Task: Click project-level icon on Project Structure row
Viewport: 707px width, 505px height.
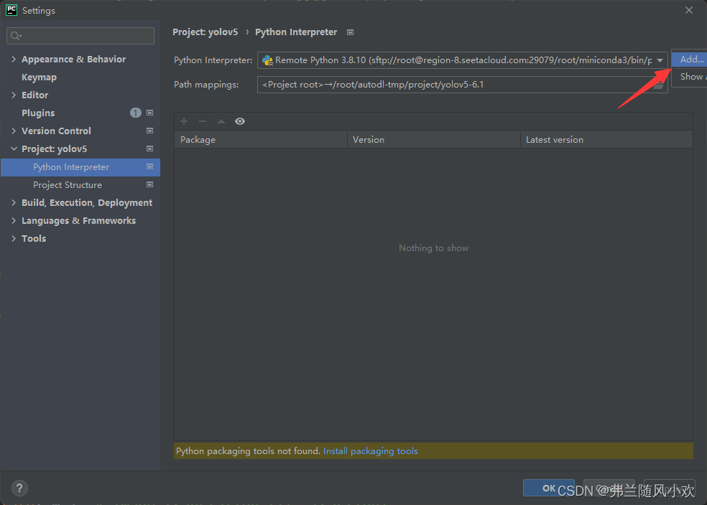Action: coord(149,184)
